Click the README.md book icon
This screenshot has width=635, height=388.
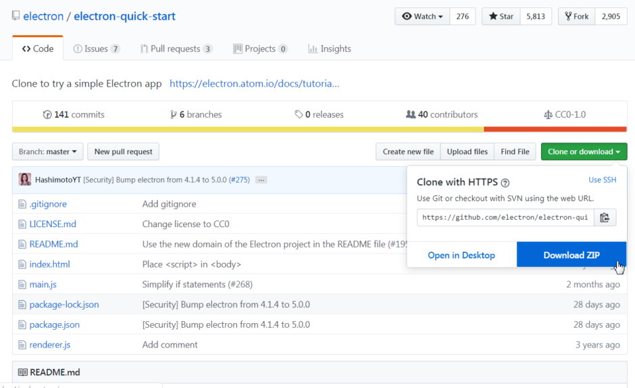(x=22, y=372)
